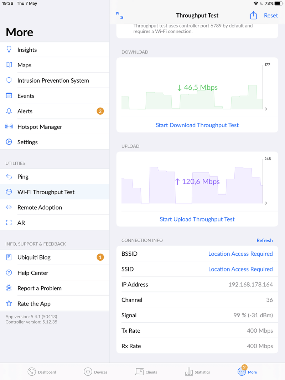Refresh the connection info
Image resolution: width=285 pixels, height=380 pixels.
(x=265, y=240)
